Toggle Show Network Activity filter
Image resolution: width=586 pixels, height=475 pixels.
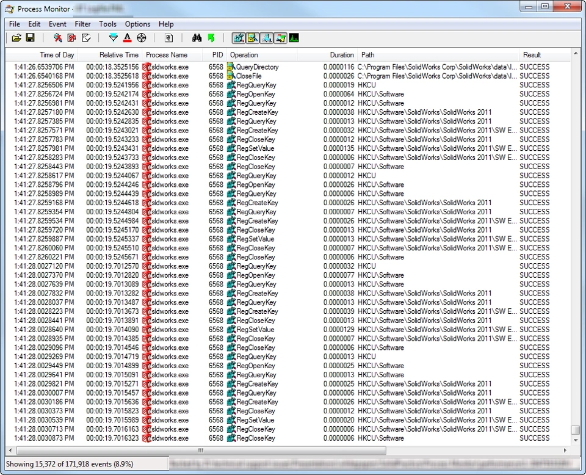pos(267,38)
